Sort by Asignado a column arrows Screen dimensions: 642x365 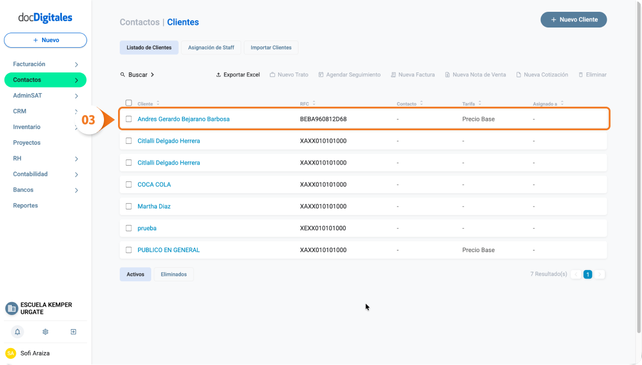coord(562,103)
